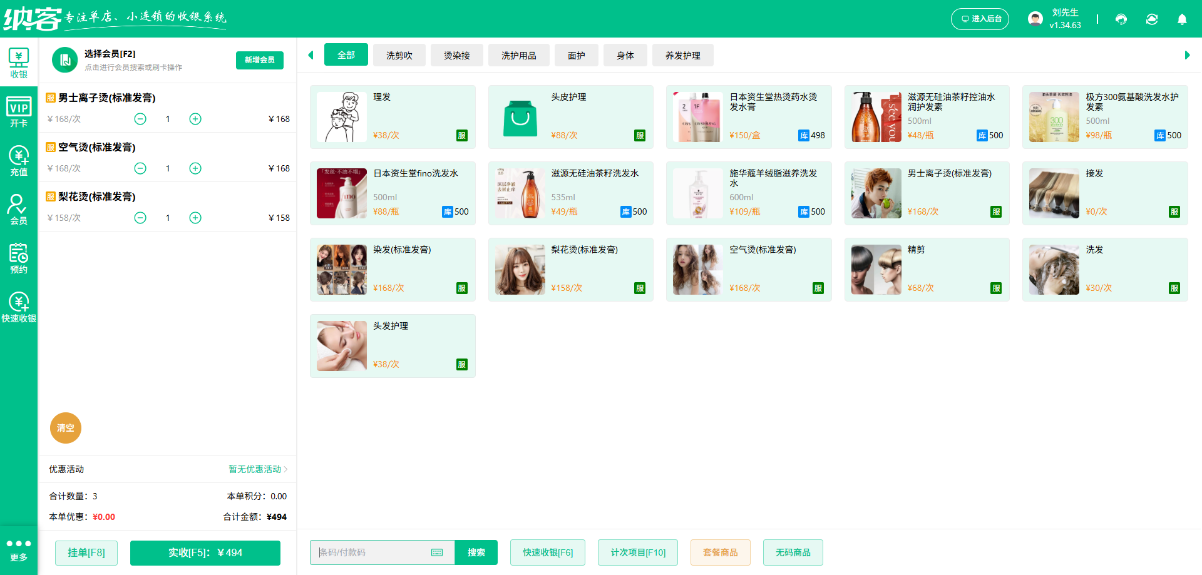Viewport: 1202px width, 575px height.
Task: Open the recharge (充值) sidebar icon
Action: [19, 161]
